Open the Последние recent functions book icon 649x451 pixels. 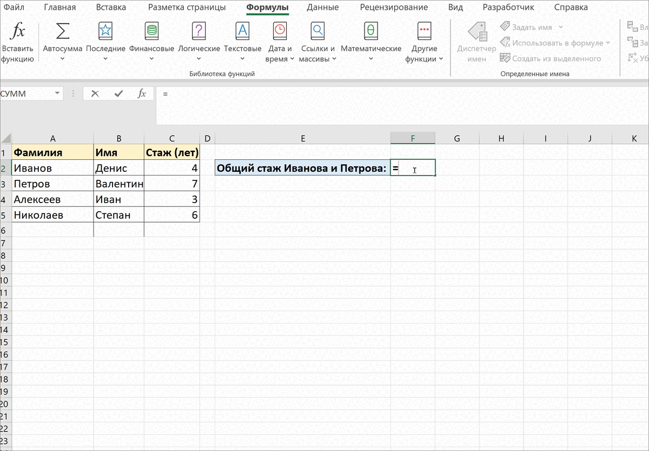pyautogui.click(x=105, y=31)
